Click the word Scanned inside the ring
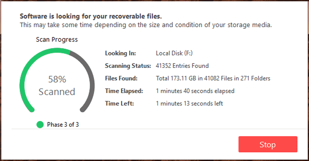This screenshot has height=161, width=309. point(57,92)
